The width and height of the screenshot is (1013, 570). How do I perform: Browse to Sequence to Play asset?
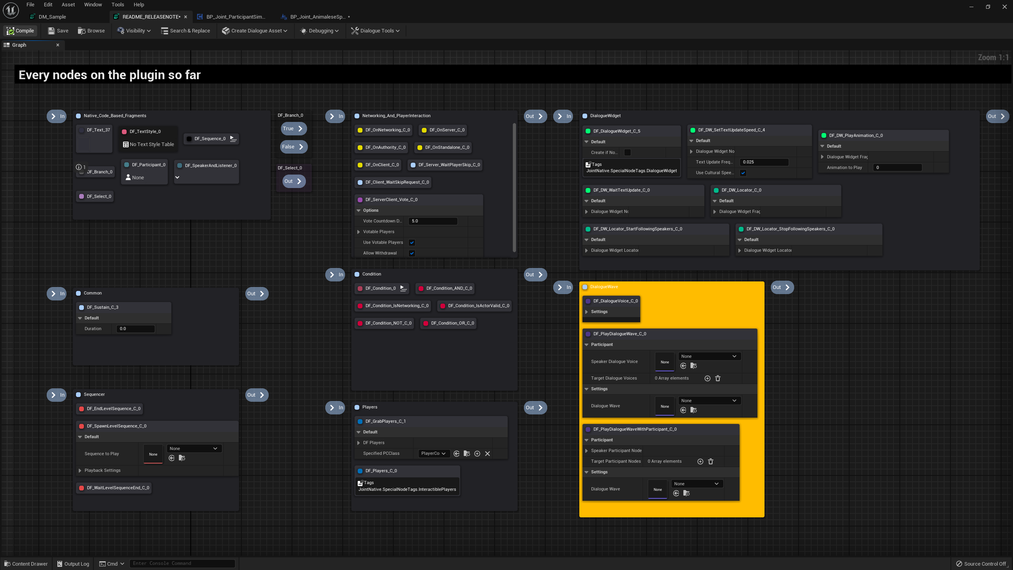click(182, 458)
